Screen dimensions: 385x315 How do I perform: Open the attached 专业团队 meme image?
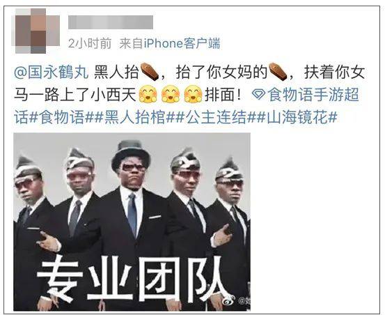point(132,222)
